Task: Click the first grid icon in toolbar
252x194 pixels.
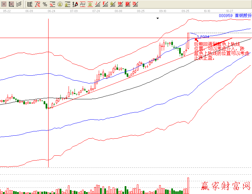Action: coord(4,4)
